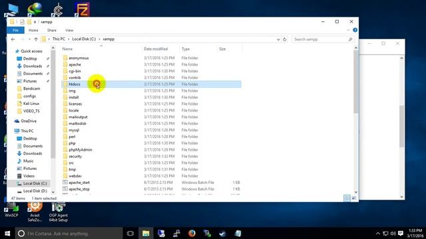The height and width of the screenshot is (239, 426).
Task: Select the apache_start batch file
Action: pyautogui.click(x=79, y=183)
